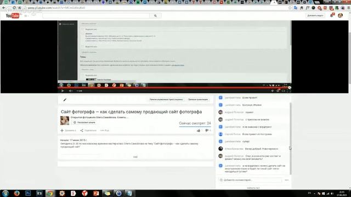
Task: Open the YouTube home logo
Action: click(12, 16)
